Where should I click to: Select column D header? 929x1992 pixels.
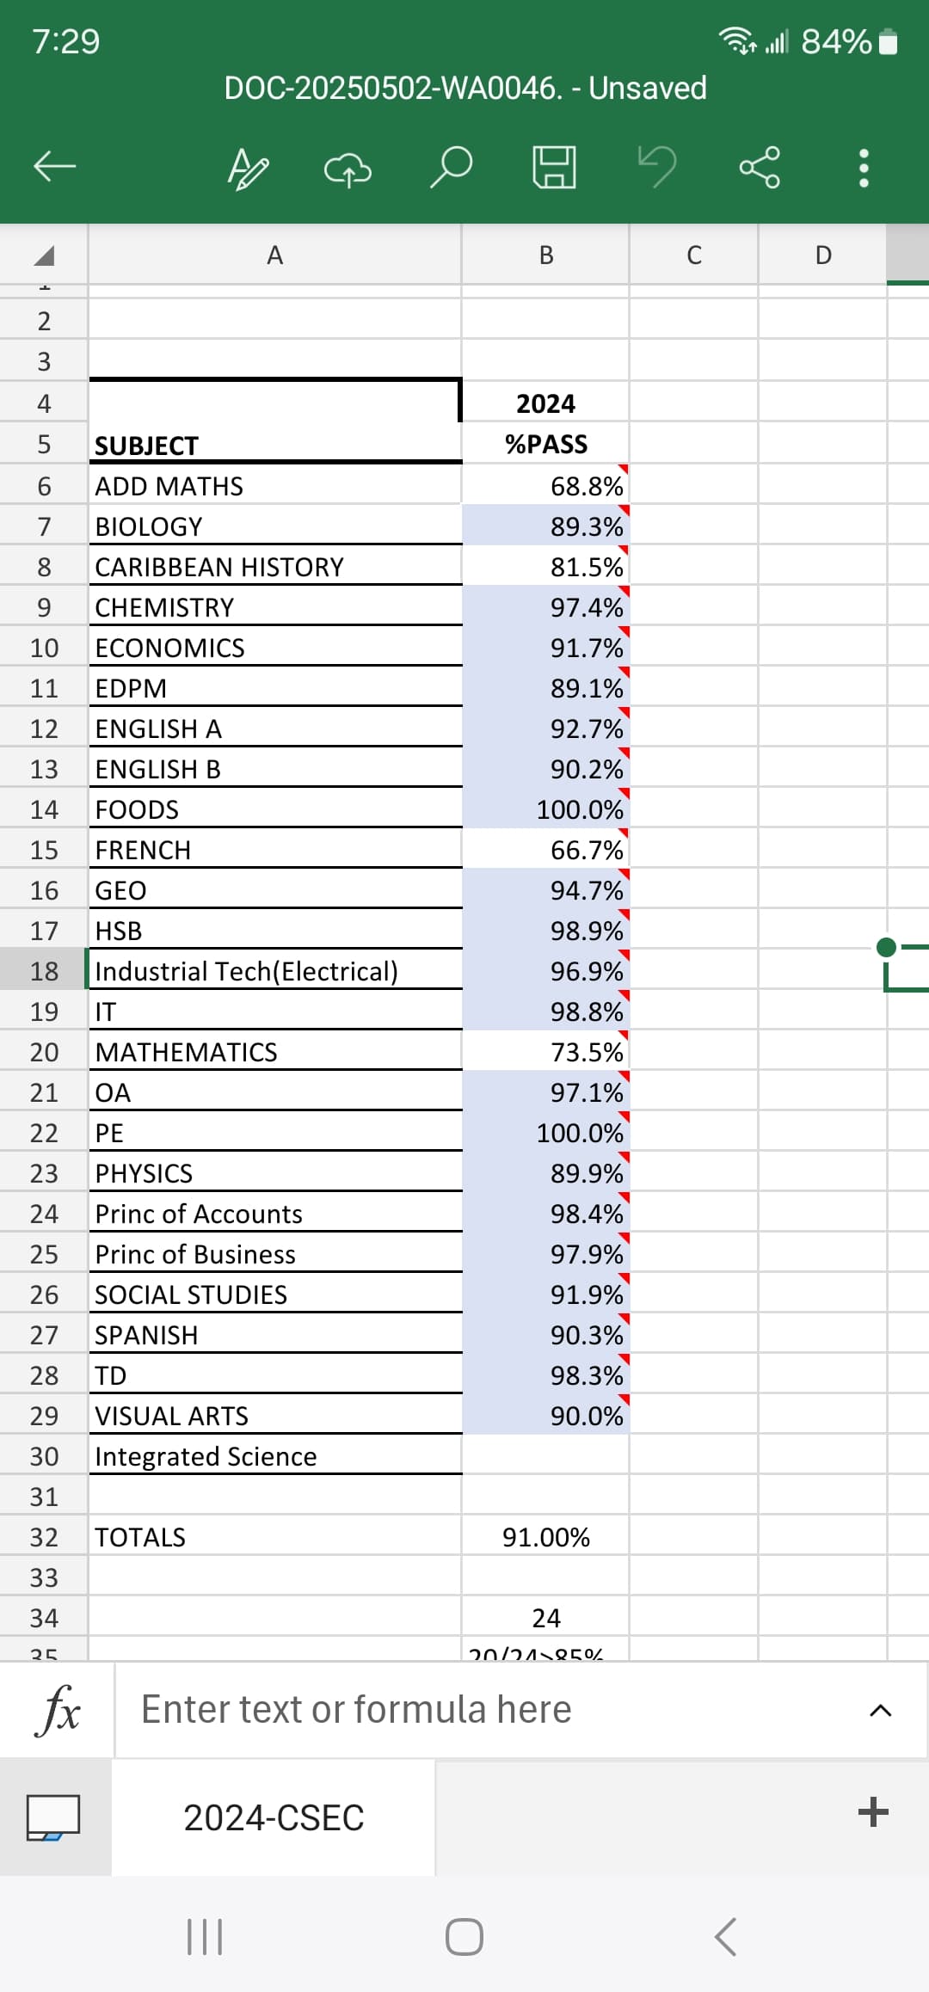823,255
